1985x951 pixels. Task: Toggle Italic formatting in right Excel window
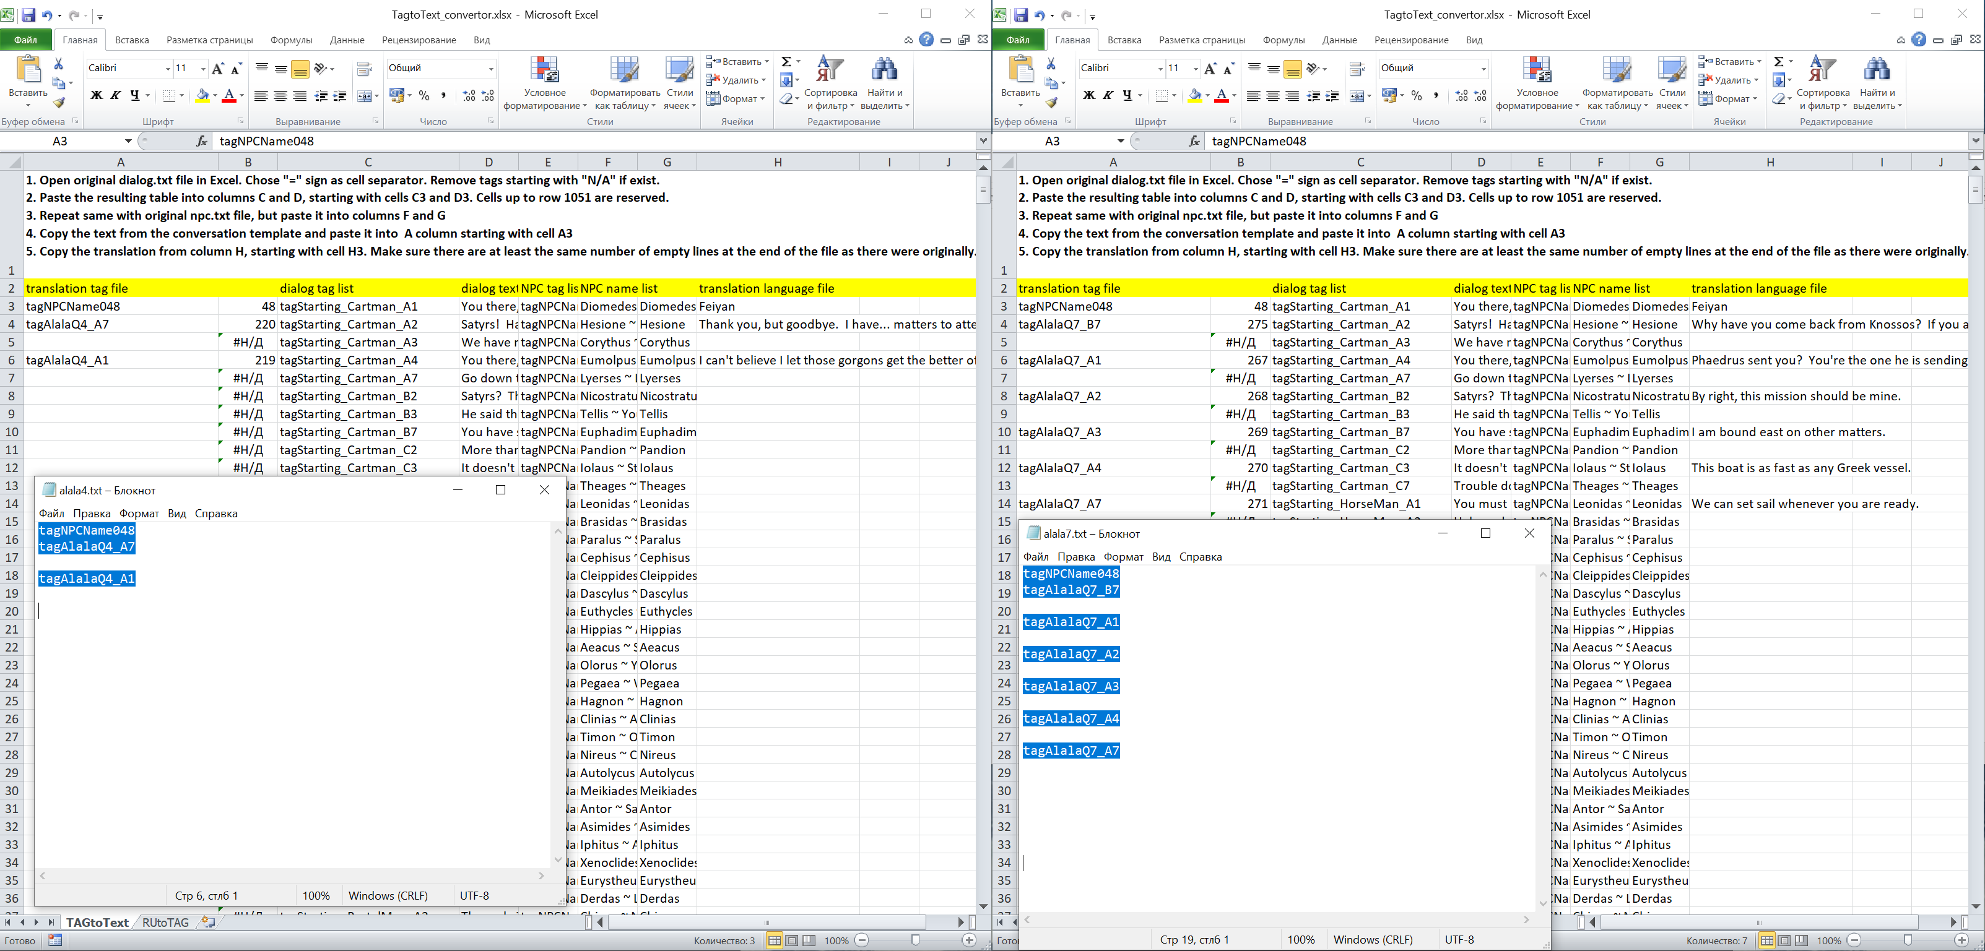(1108, 95)
